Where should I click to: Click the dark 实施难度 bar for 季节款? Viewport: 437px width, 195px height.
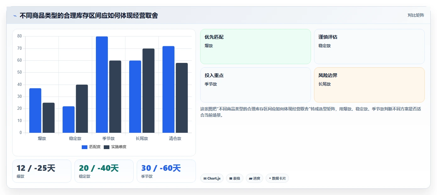coord(115,97)
